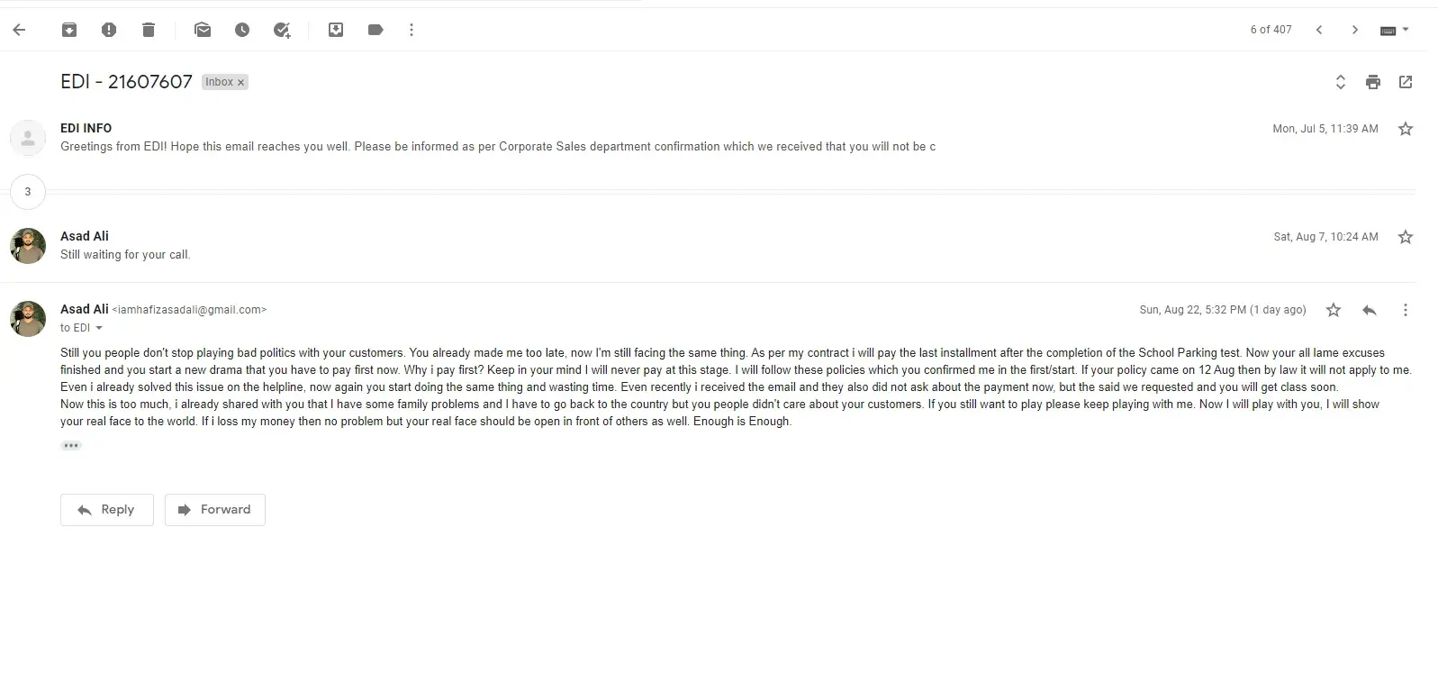Open the toolbar More options menu

coord(412,30)
